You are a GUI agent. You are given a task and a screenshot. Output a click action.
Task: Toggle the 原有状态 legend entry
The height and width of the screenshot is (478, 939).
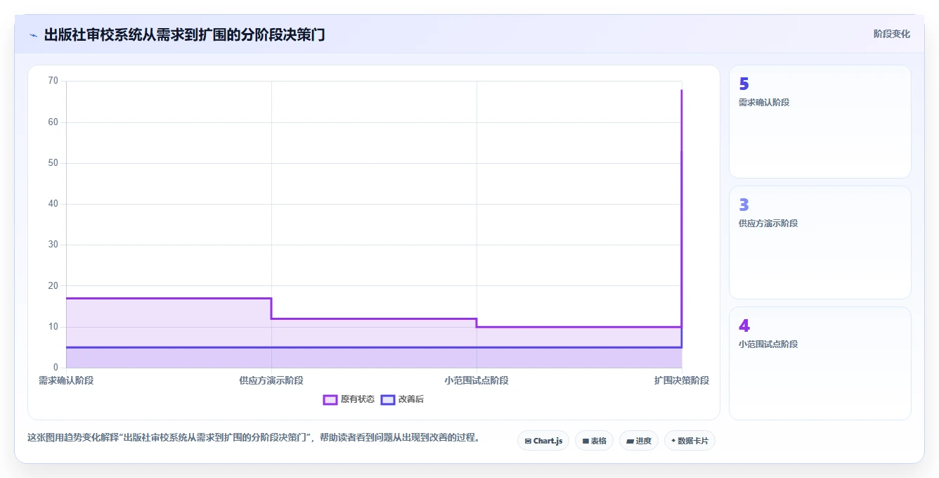tap(349, 399)
